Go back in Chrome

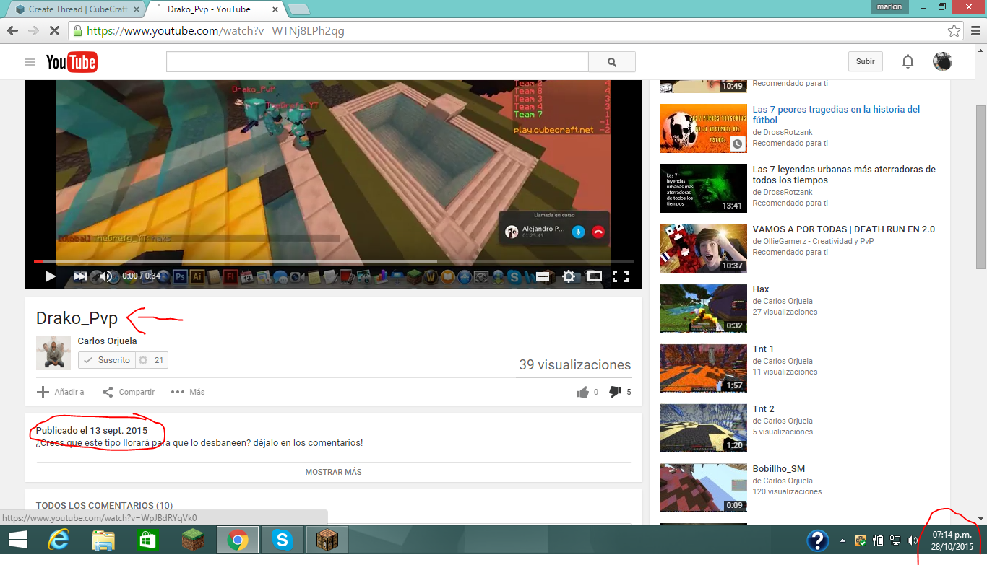[x=12, y=31]
